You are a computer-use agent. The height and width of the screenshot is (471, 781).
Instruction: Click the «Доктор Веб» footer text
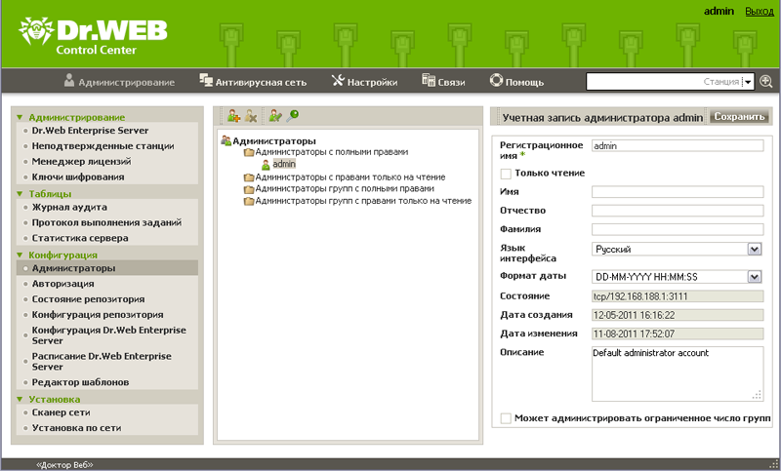(64, 465)
